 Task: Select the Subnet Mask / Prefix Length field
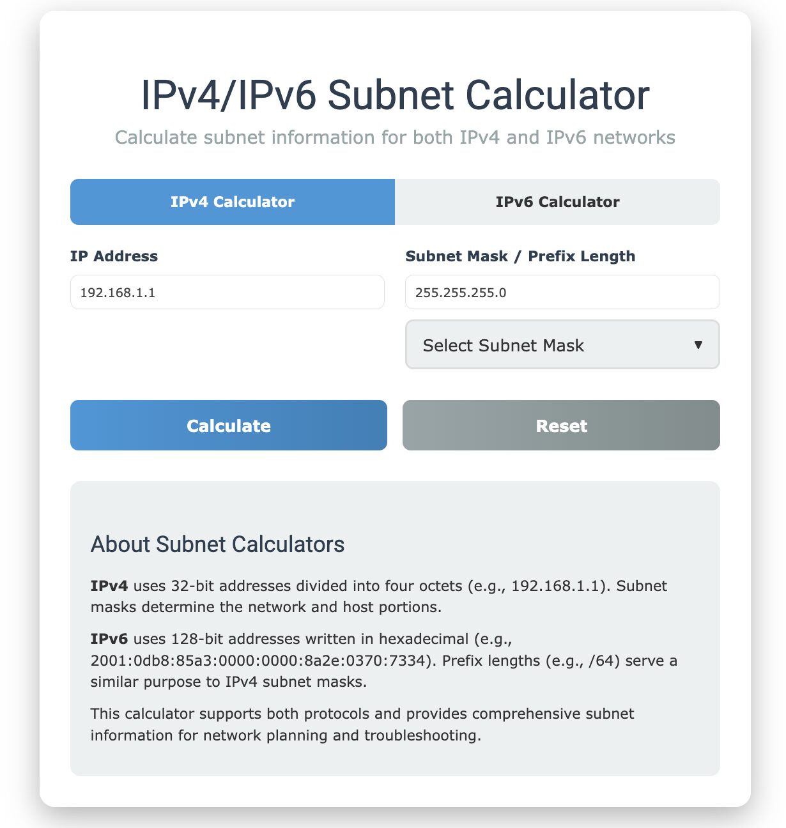(x=562, y=292)
